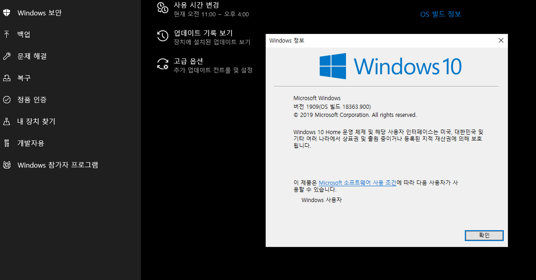Click the Windows logo in Windows 정보 dialog

point(332,66)
